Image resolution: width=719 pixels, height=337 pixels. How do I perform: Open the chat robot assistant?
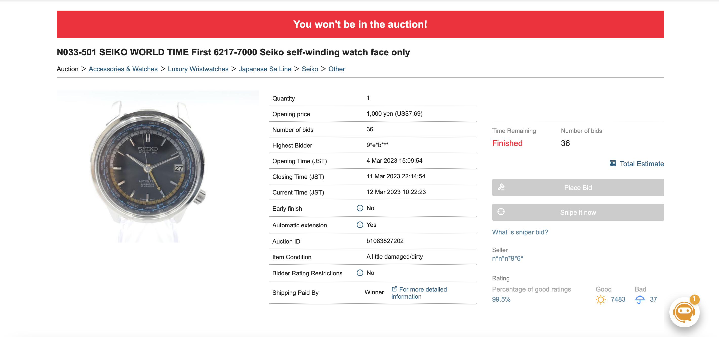(684, 312)
